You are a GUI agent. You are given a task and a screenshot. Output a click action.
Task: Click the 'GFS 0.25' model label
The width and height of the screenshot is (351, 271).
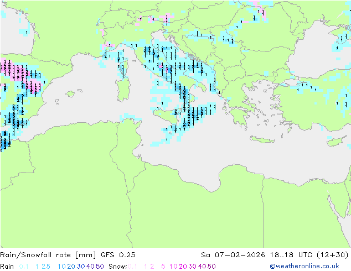[x=118, y=255]
